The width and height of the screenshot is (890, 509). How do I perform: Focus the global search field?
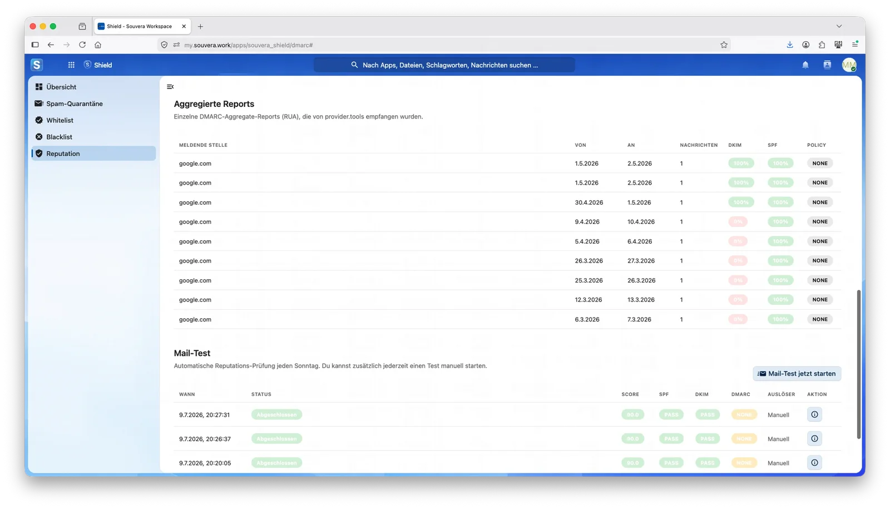[444, 65]
